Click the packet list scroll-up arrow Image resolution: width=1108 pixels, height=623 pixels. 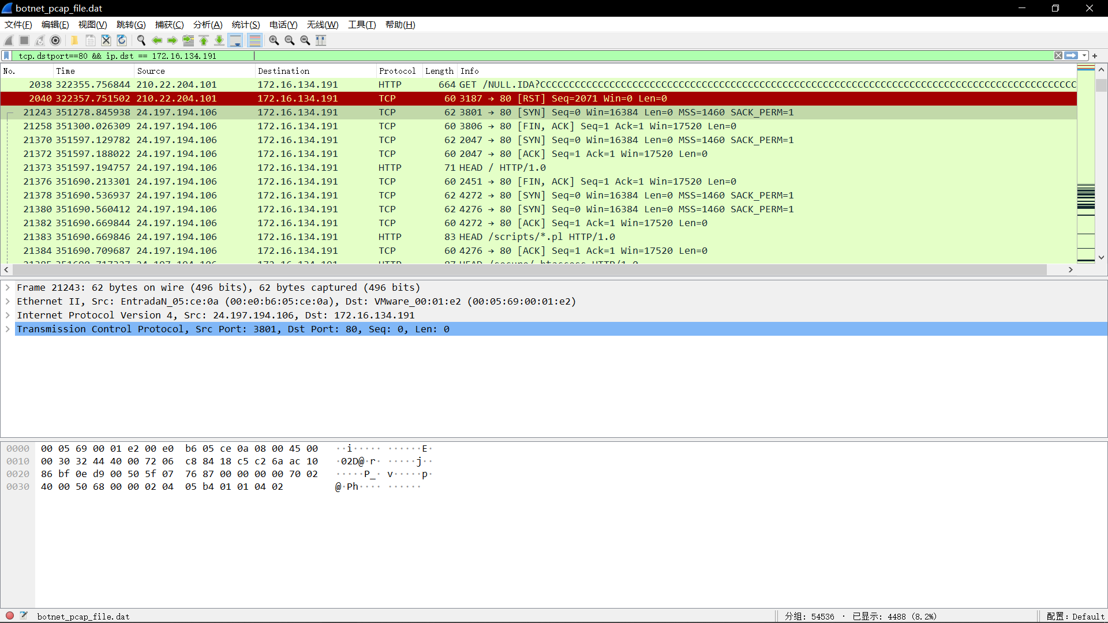tap(1101, 70)
